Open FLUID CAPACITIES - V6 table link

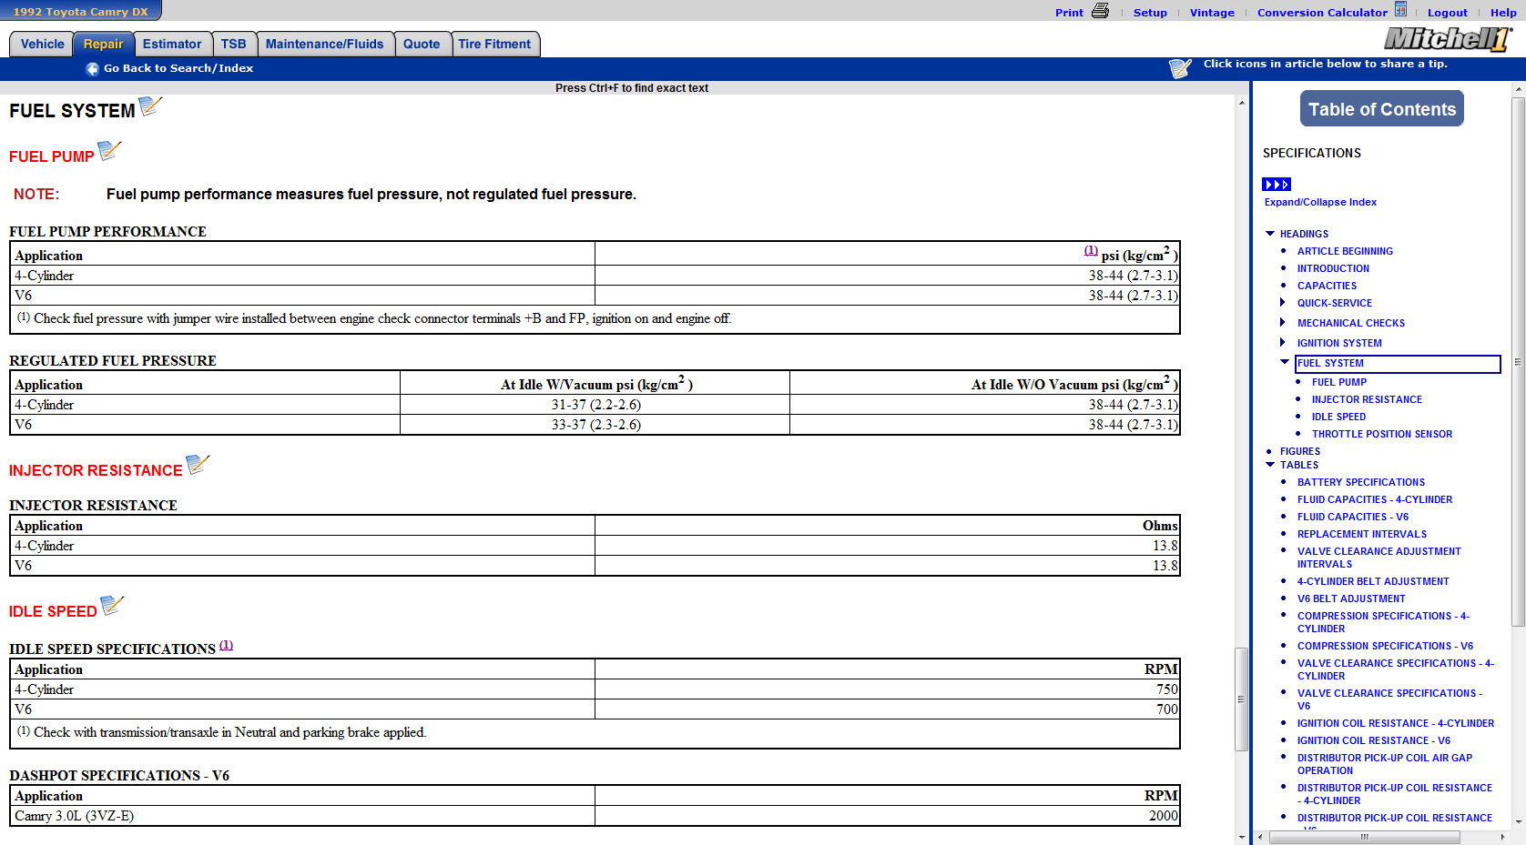tap(1353, 517)
